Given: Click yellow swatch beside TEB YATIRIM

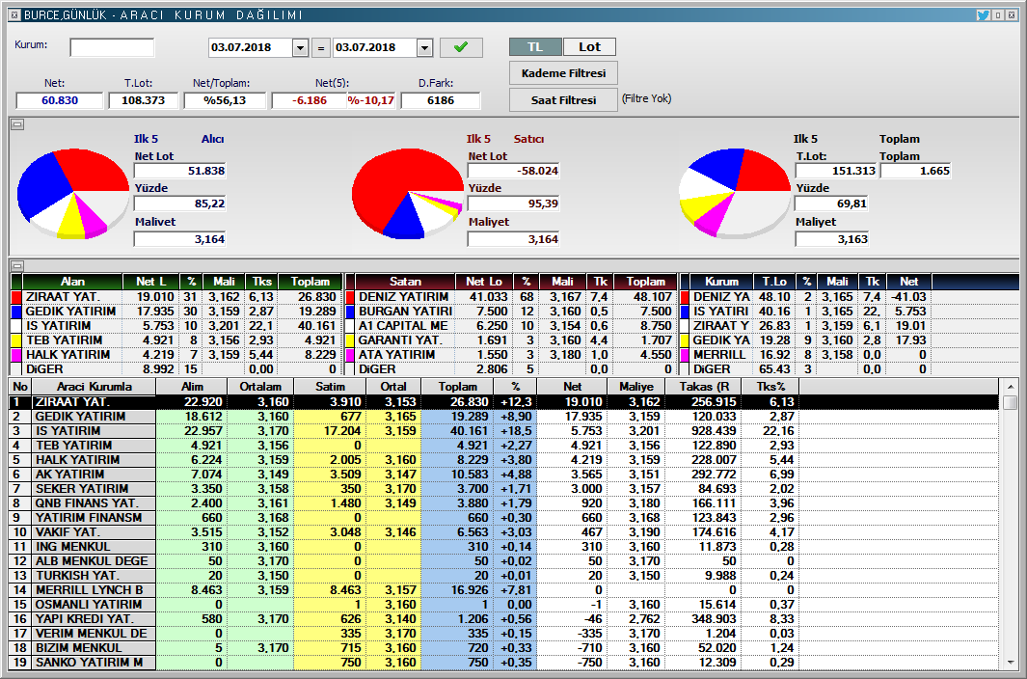Looking at the screenshot, I should (x=17, y=340).
